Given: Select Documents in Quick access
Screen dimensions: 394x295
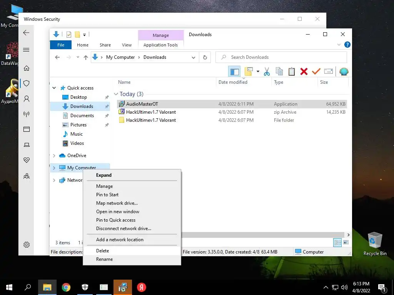Looking at the screenshot, I should pyautogui.click(x=82, y=115).
